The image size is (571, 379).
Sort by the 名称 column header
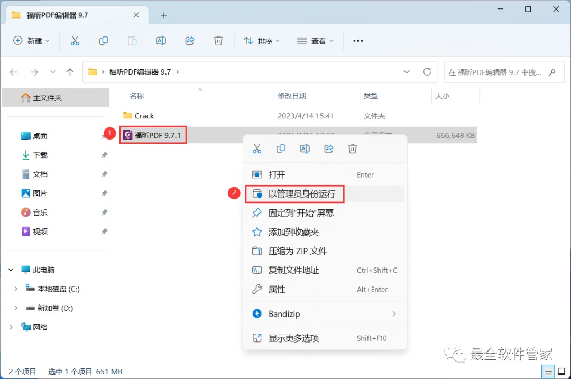tap(136, 96)
